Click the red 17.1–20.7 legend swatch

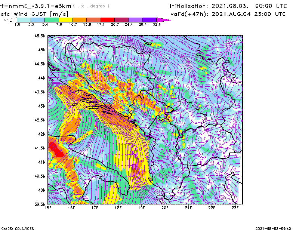click(108, 20)
